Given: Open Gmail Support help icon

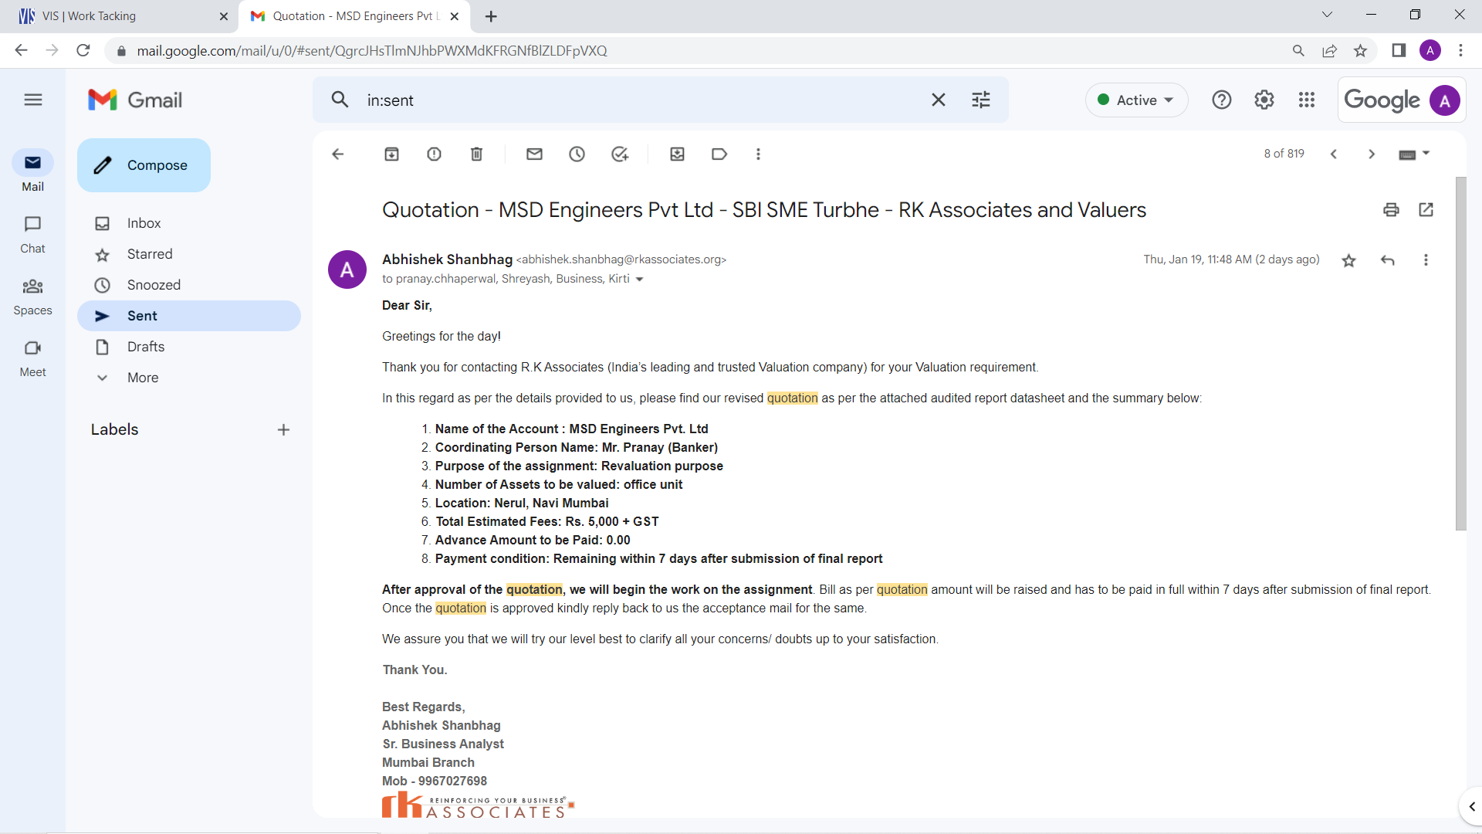Looking at the screenshot, I should (x=1221, y=100).
